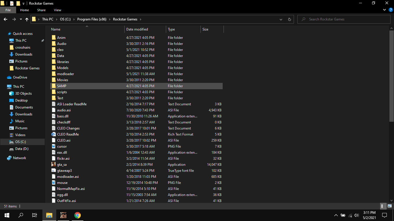Go up one level to Program Files (x86)
Image resolution: width=394 pixels, height=221 pixels.
[27, 19]
